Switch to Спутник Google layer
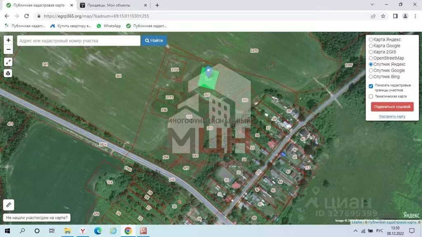Viewport: 422px width, 237px height. coord(371,71)
